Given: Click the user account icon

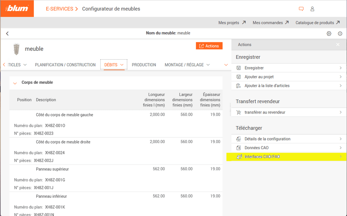Looking at the screenshot, I should pyautogui.click(x=312, y=9).
